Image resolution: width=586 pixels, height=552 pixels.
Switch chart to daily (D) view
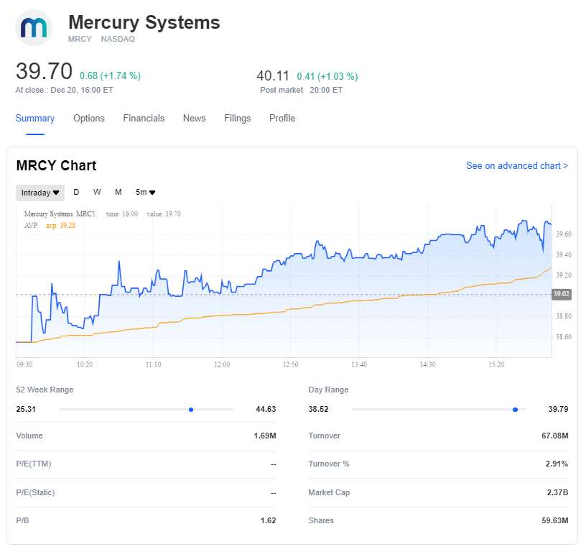[x=77, y=192]
